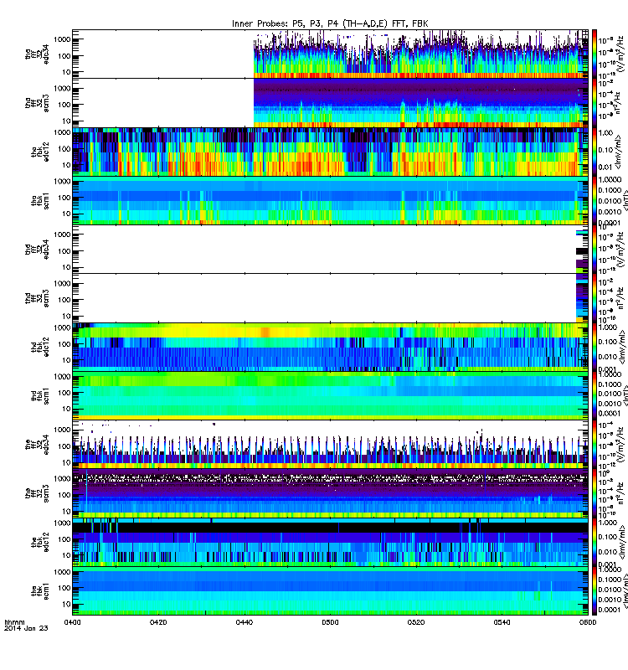Click the '0440' time axis label
The width and height of the screenshot is (628, 670).
point(244,622)
